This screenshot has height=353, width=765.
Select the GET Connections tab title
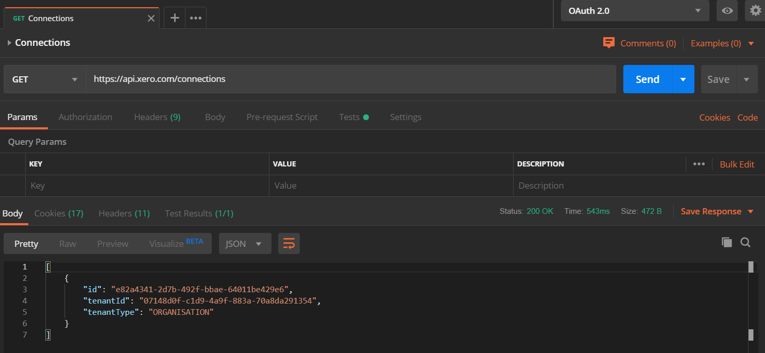43,19
